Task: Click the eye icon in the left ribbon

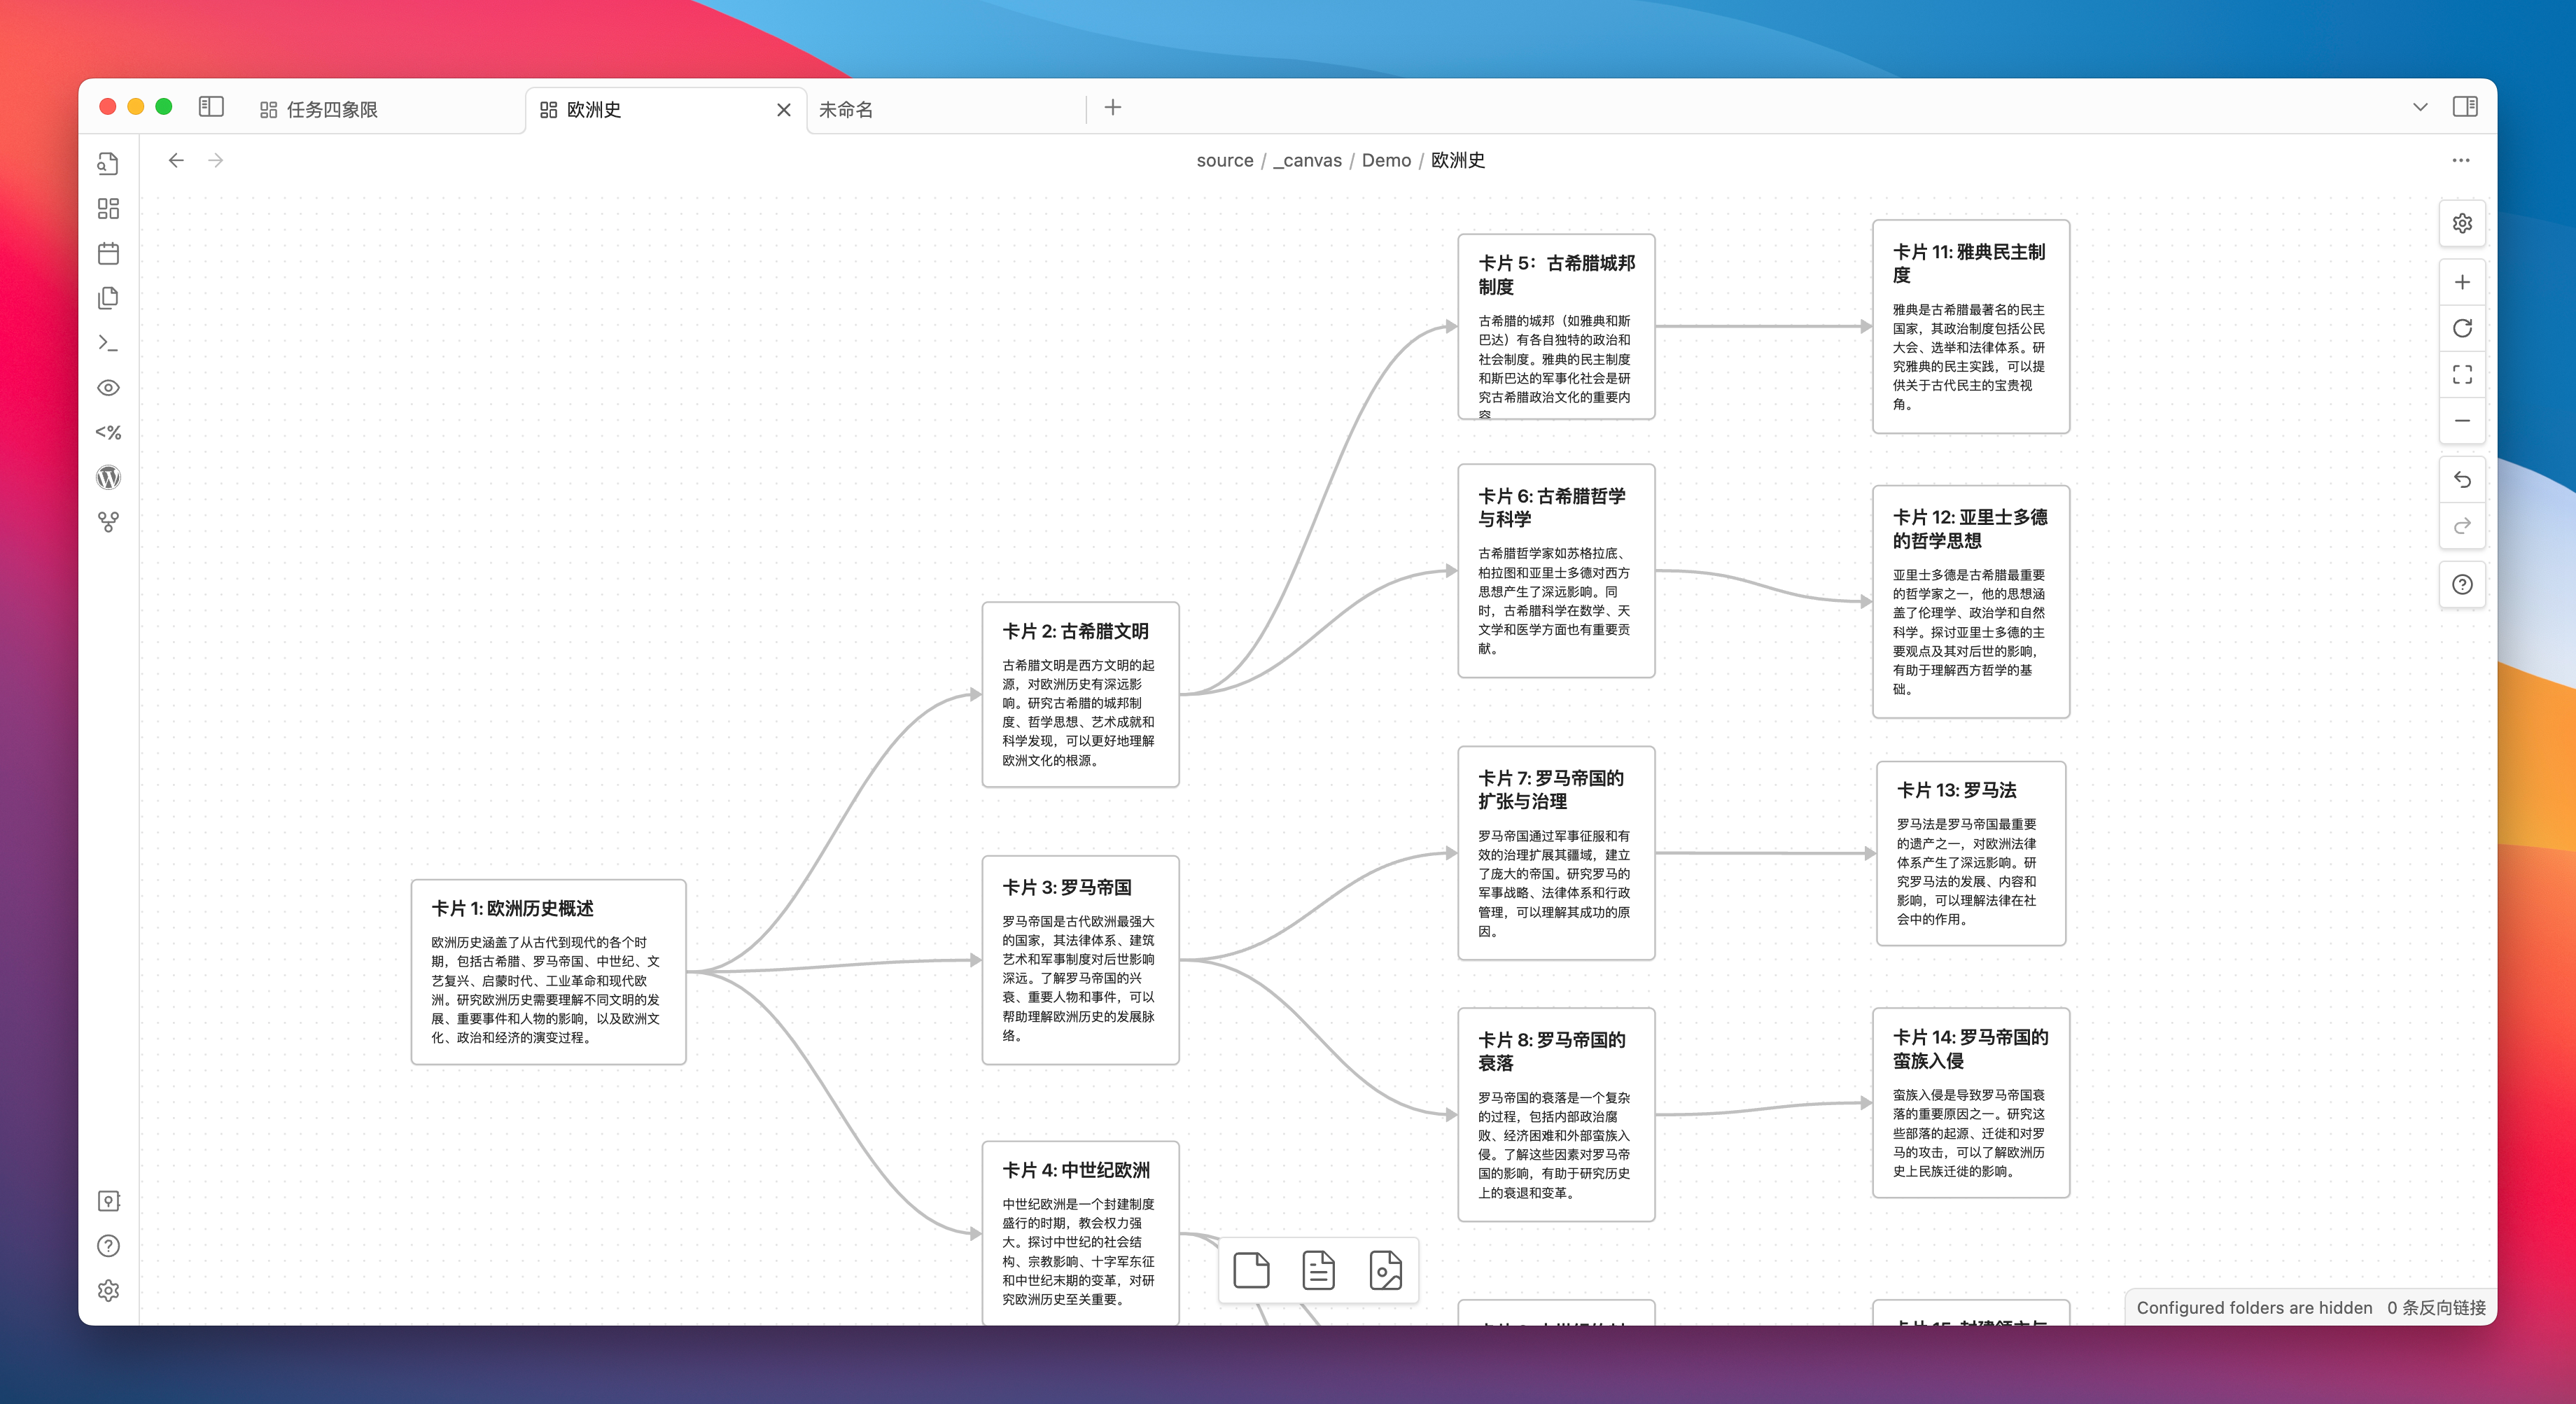Action: (108, 388)
